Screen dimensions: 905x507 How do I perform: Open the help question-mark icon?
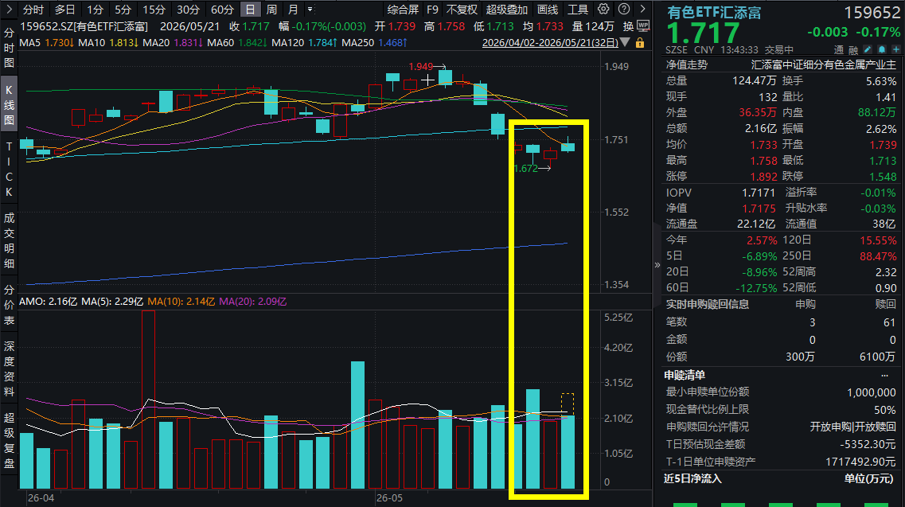tap(623, 9)
